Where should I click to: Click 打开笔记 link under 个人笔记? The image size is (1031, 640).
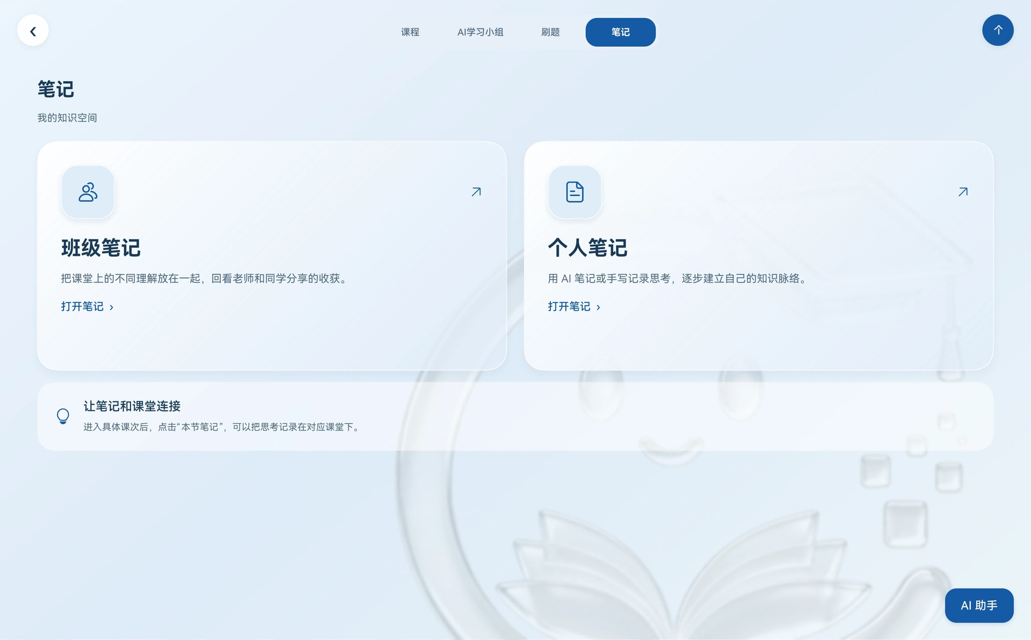pos(574,306)
